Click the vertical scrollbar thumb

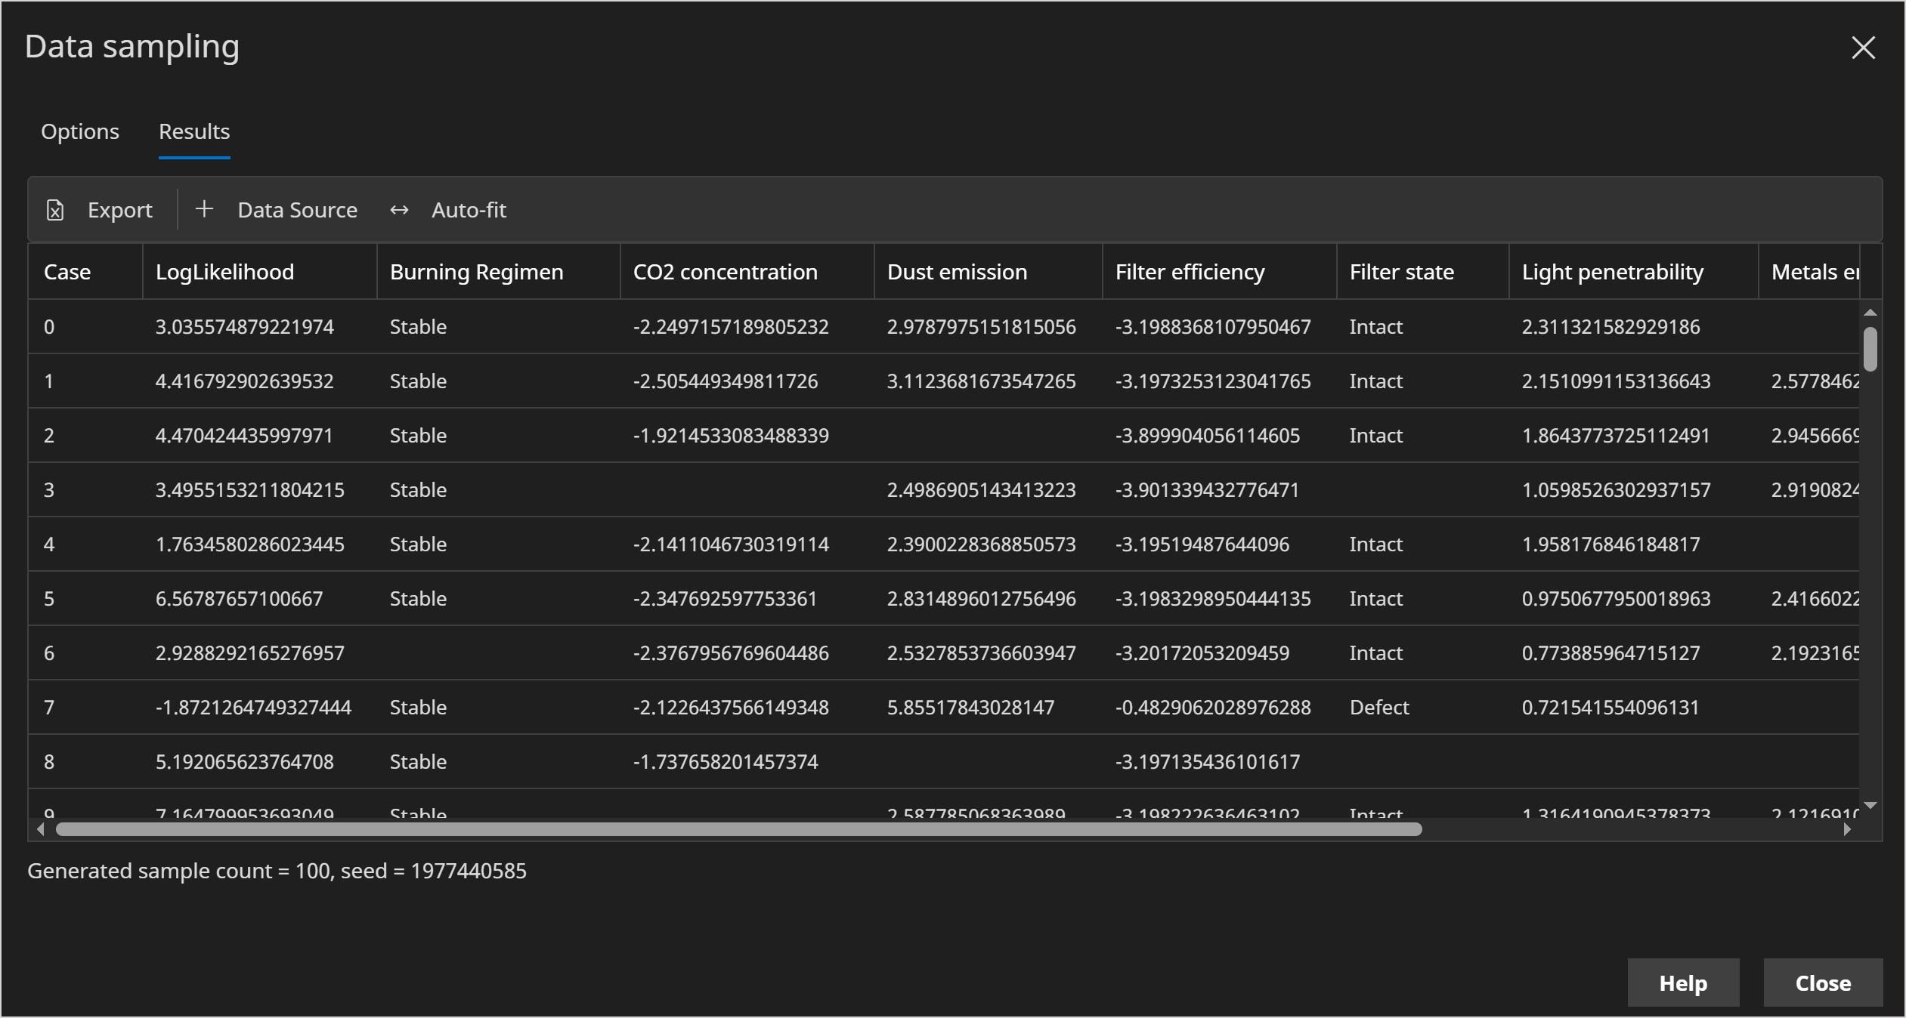(1870, 349)
